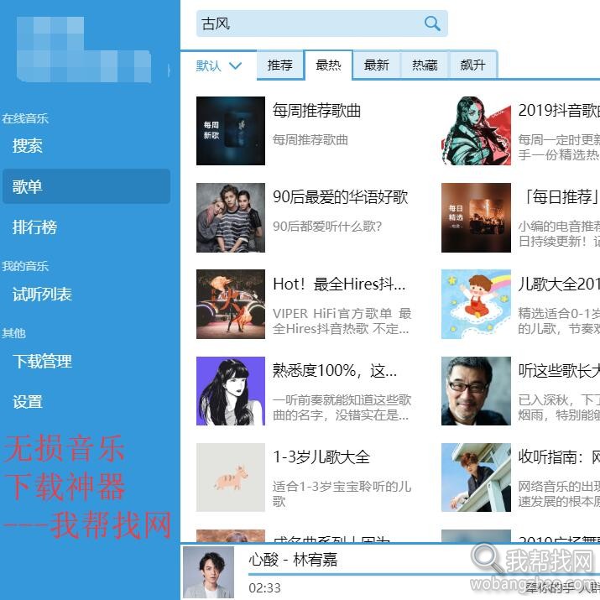The width and height of the screenshot is (600, 600).
Task: Click the VIPER HiFi官方歌单 description
Action: (x=342, y=321)
